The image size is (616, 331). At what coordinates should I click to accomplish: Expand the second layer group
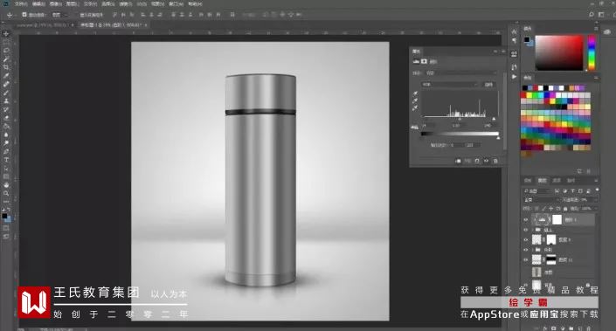534,249
